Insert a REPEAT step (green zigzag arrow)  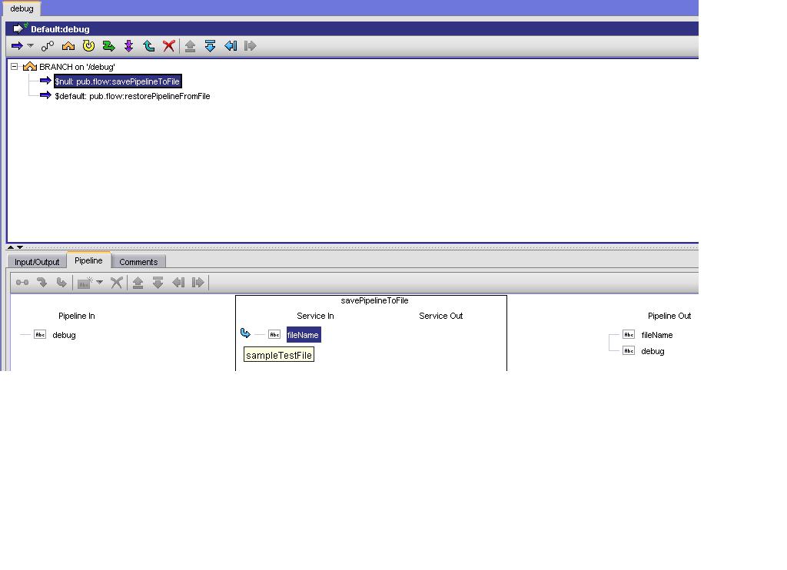(x=108, y=46)
